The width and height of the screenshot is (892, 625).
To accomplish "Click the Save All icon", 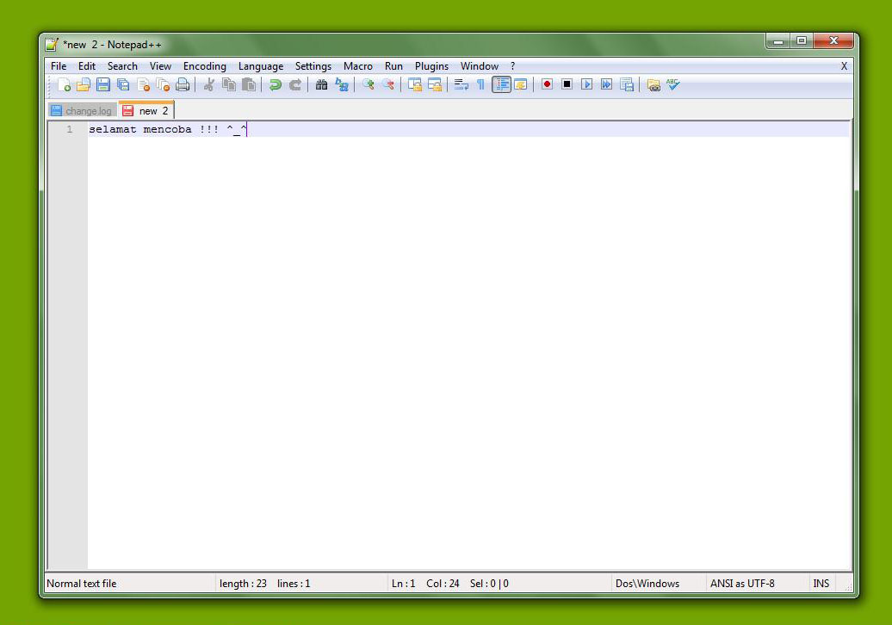I will pyautogui.click(x=123, y=84).
